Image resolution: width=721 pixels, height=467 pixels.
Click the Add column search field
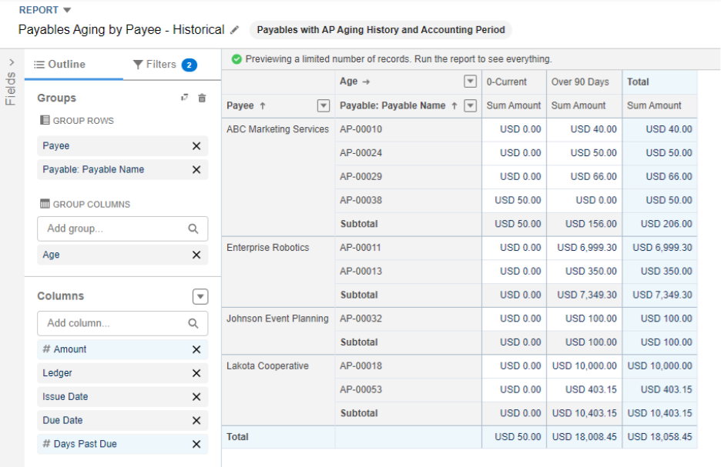click(122, 323)
